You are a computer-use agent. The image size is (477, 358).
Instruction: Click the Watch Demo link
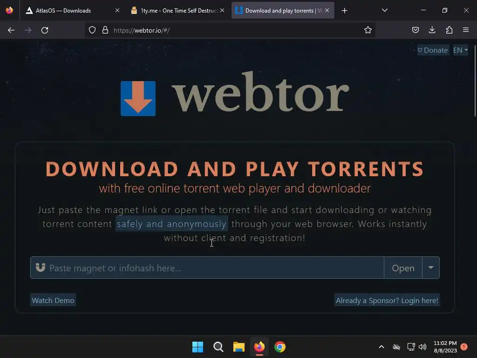click(53, 300)
